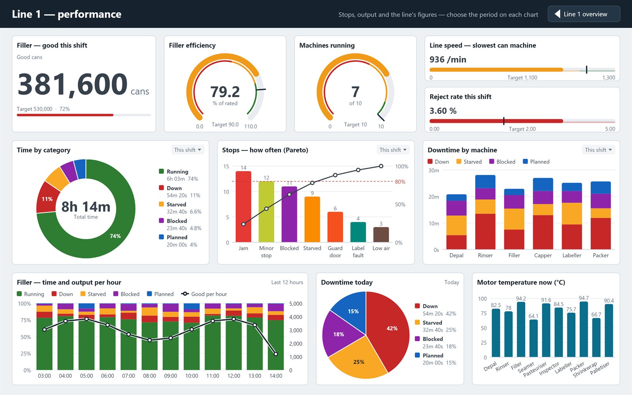Click the 100% cumulative point on Pareto line

[381, 166]
